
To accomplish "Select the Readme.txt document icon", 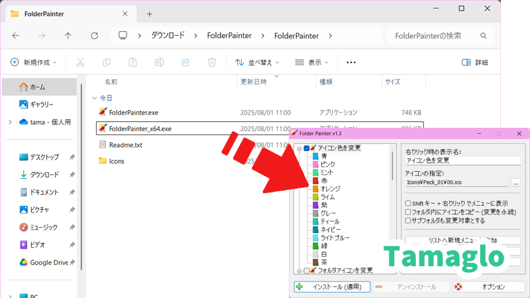I will point(103,144).
